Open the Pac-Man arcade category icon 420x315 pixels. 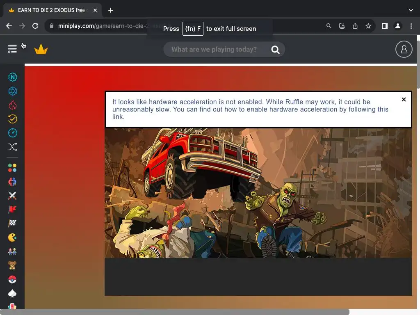tap(12, 237)
